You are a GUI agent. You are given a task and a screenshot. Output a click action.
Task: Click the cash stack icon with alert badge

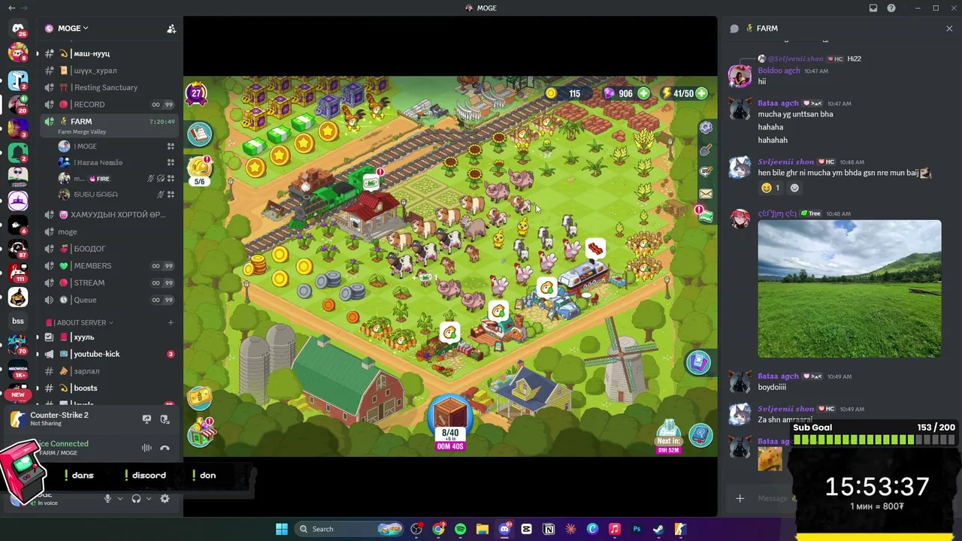click(x=704, y=215)
